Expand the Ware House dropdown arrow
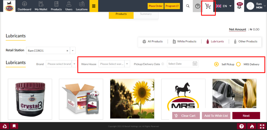 click(127, 64)
